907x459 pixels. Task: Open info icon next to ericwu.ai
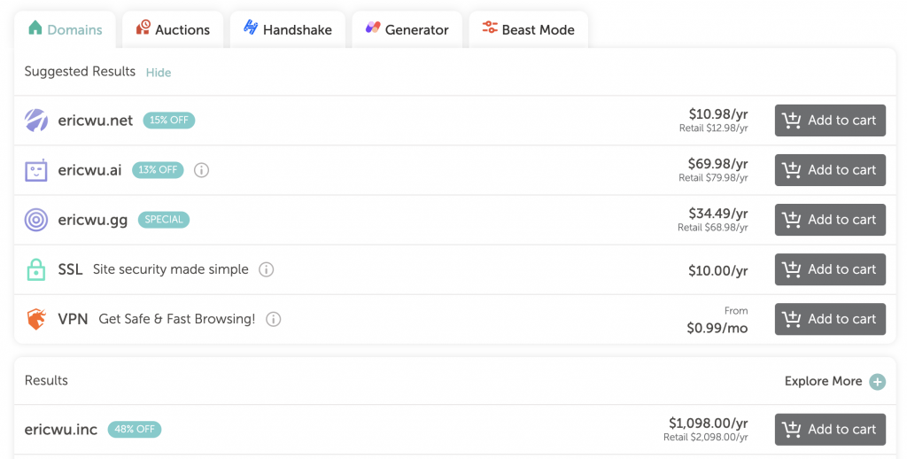201,170
